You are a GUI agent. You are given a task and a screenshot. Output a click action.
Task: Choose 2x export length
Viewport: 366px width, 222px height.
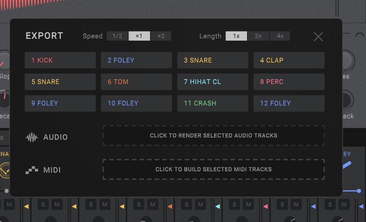click(x=258, y=36)
